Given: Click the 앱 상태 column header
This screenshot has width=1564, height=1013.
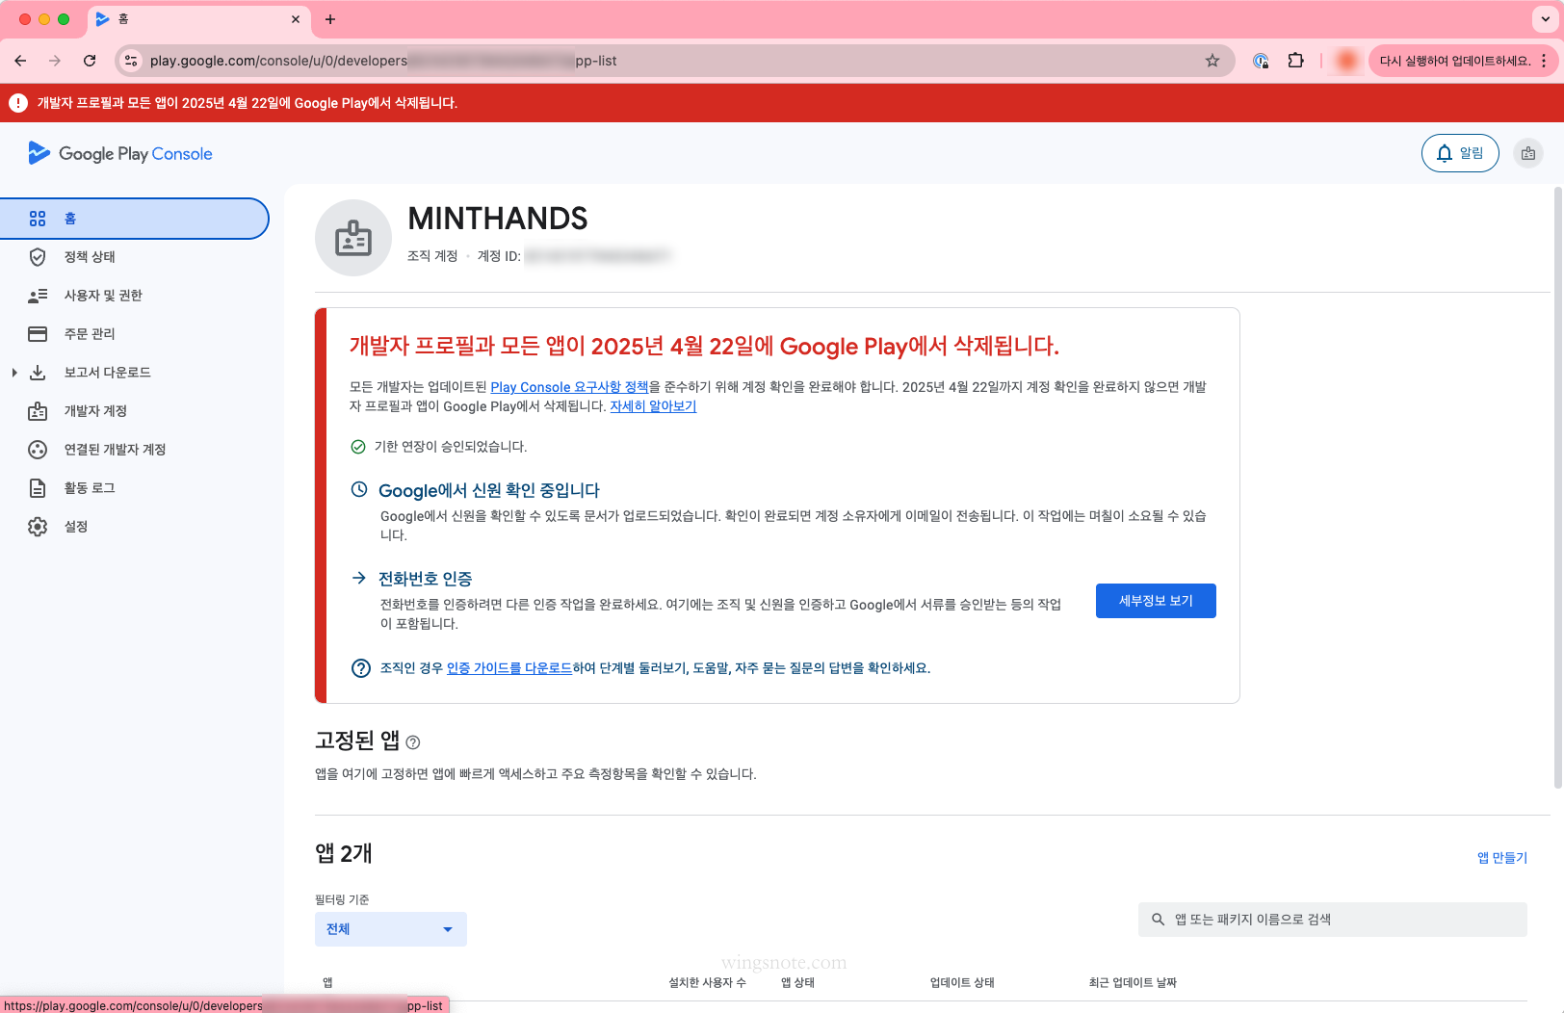Looking at the screenshot, I should 797,983.
